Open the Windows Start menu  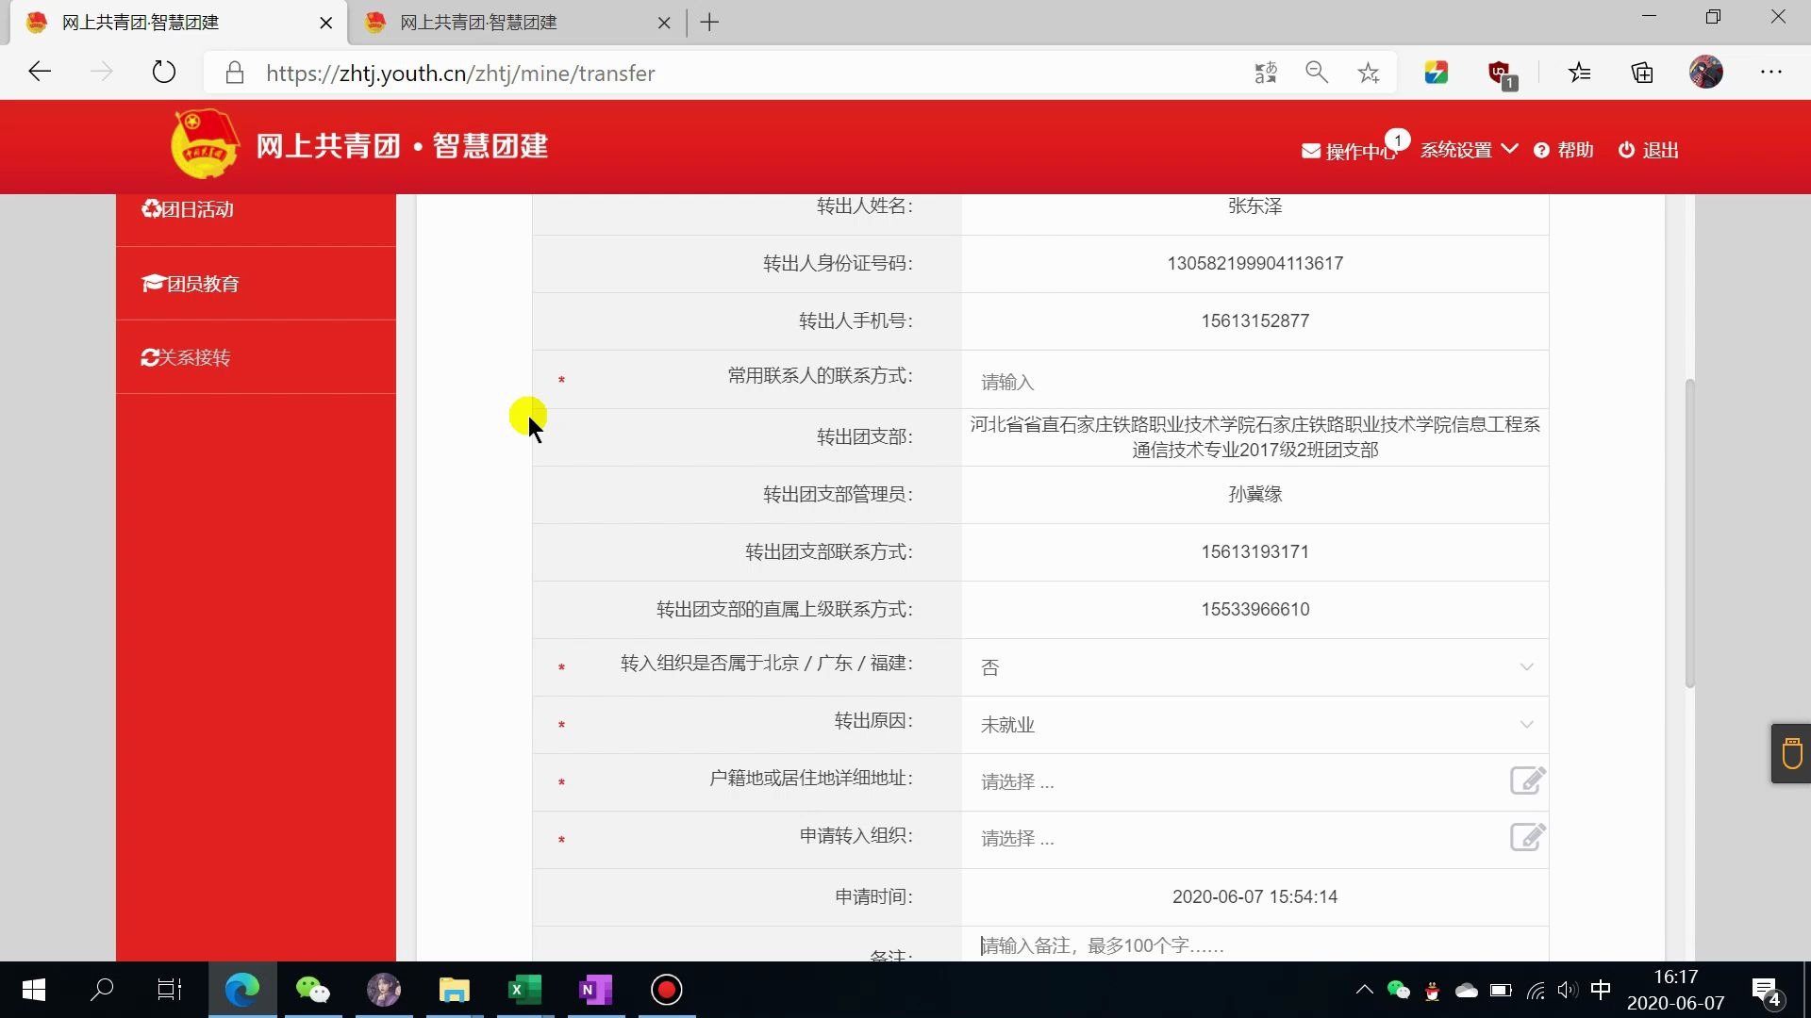tap(34, 990)
